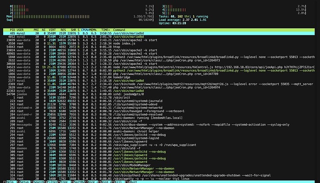The height and width of the screenshot is (183, 320).
Task: Select avahi-daemon running JeedomAtlas.local row
Action: (x=159, y=118)
